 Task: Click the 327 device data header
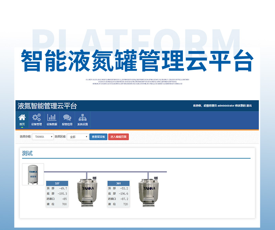click(57, 184)
